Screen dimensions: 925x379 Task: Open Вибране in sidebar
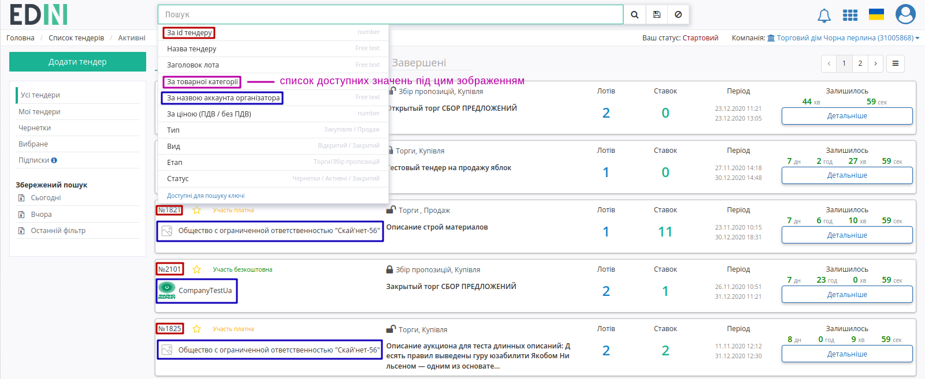tap(33, 144)
